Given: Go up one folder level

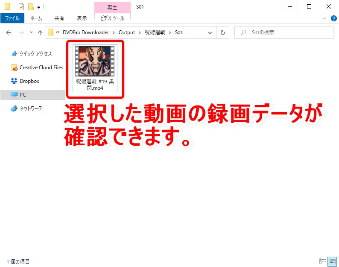Looking at the screenshot, I should (40, 32).
